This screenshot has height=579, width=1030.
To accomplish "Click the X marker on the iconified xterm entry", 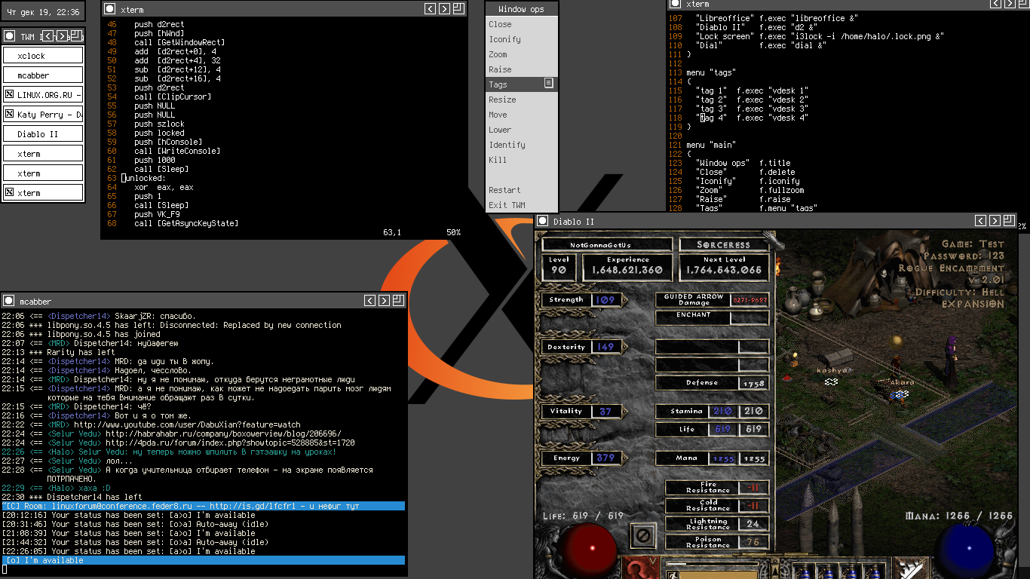I will point(10,193).
